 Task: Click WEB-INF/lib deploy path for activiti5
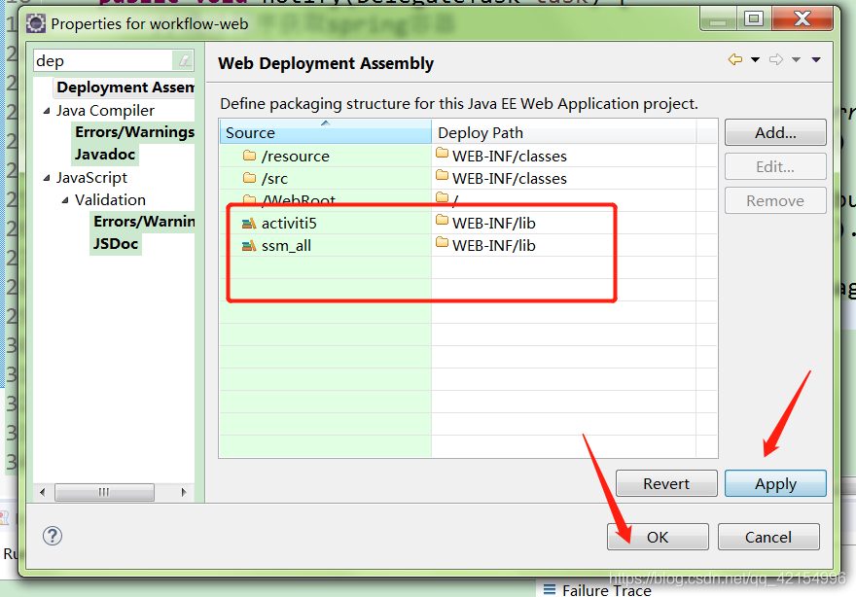click(x=493, y=224)
